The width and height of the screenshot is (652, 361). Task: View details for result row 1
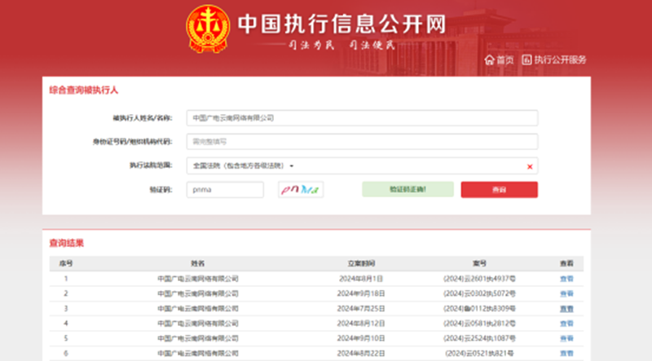coord(566,279)
